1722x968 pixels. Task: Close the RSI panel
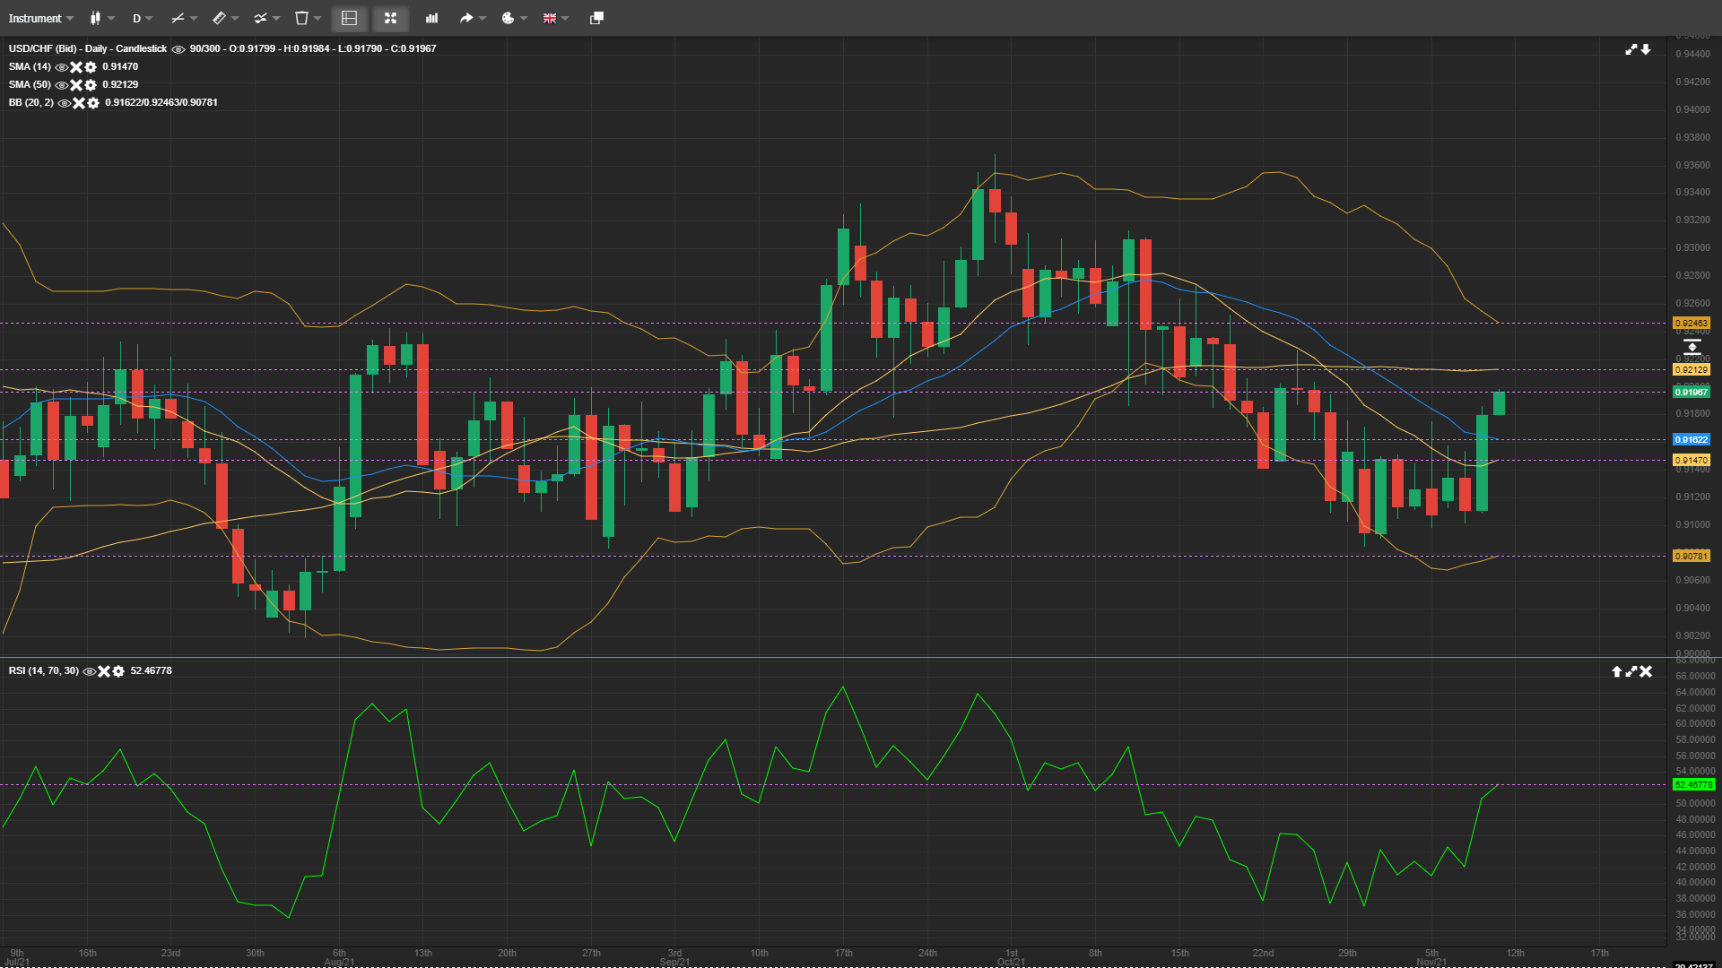pos(1646,671)
